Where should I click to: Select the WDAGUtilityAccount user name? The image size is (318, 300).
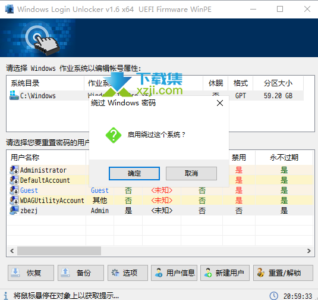click(x=52, y=201)
